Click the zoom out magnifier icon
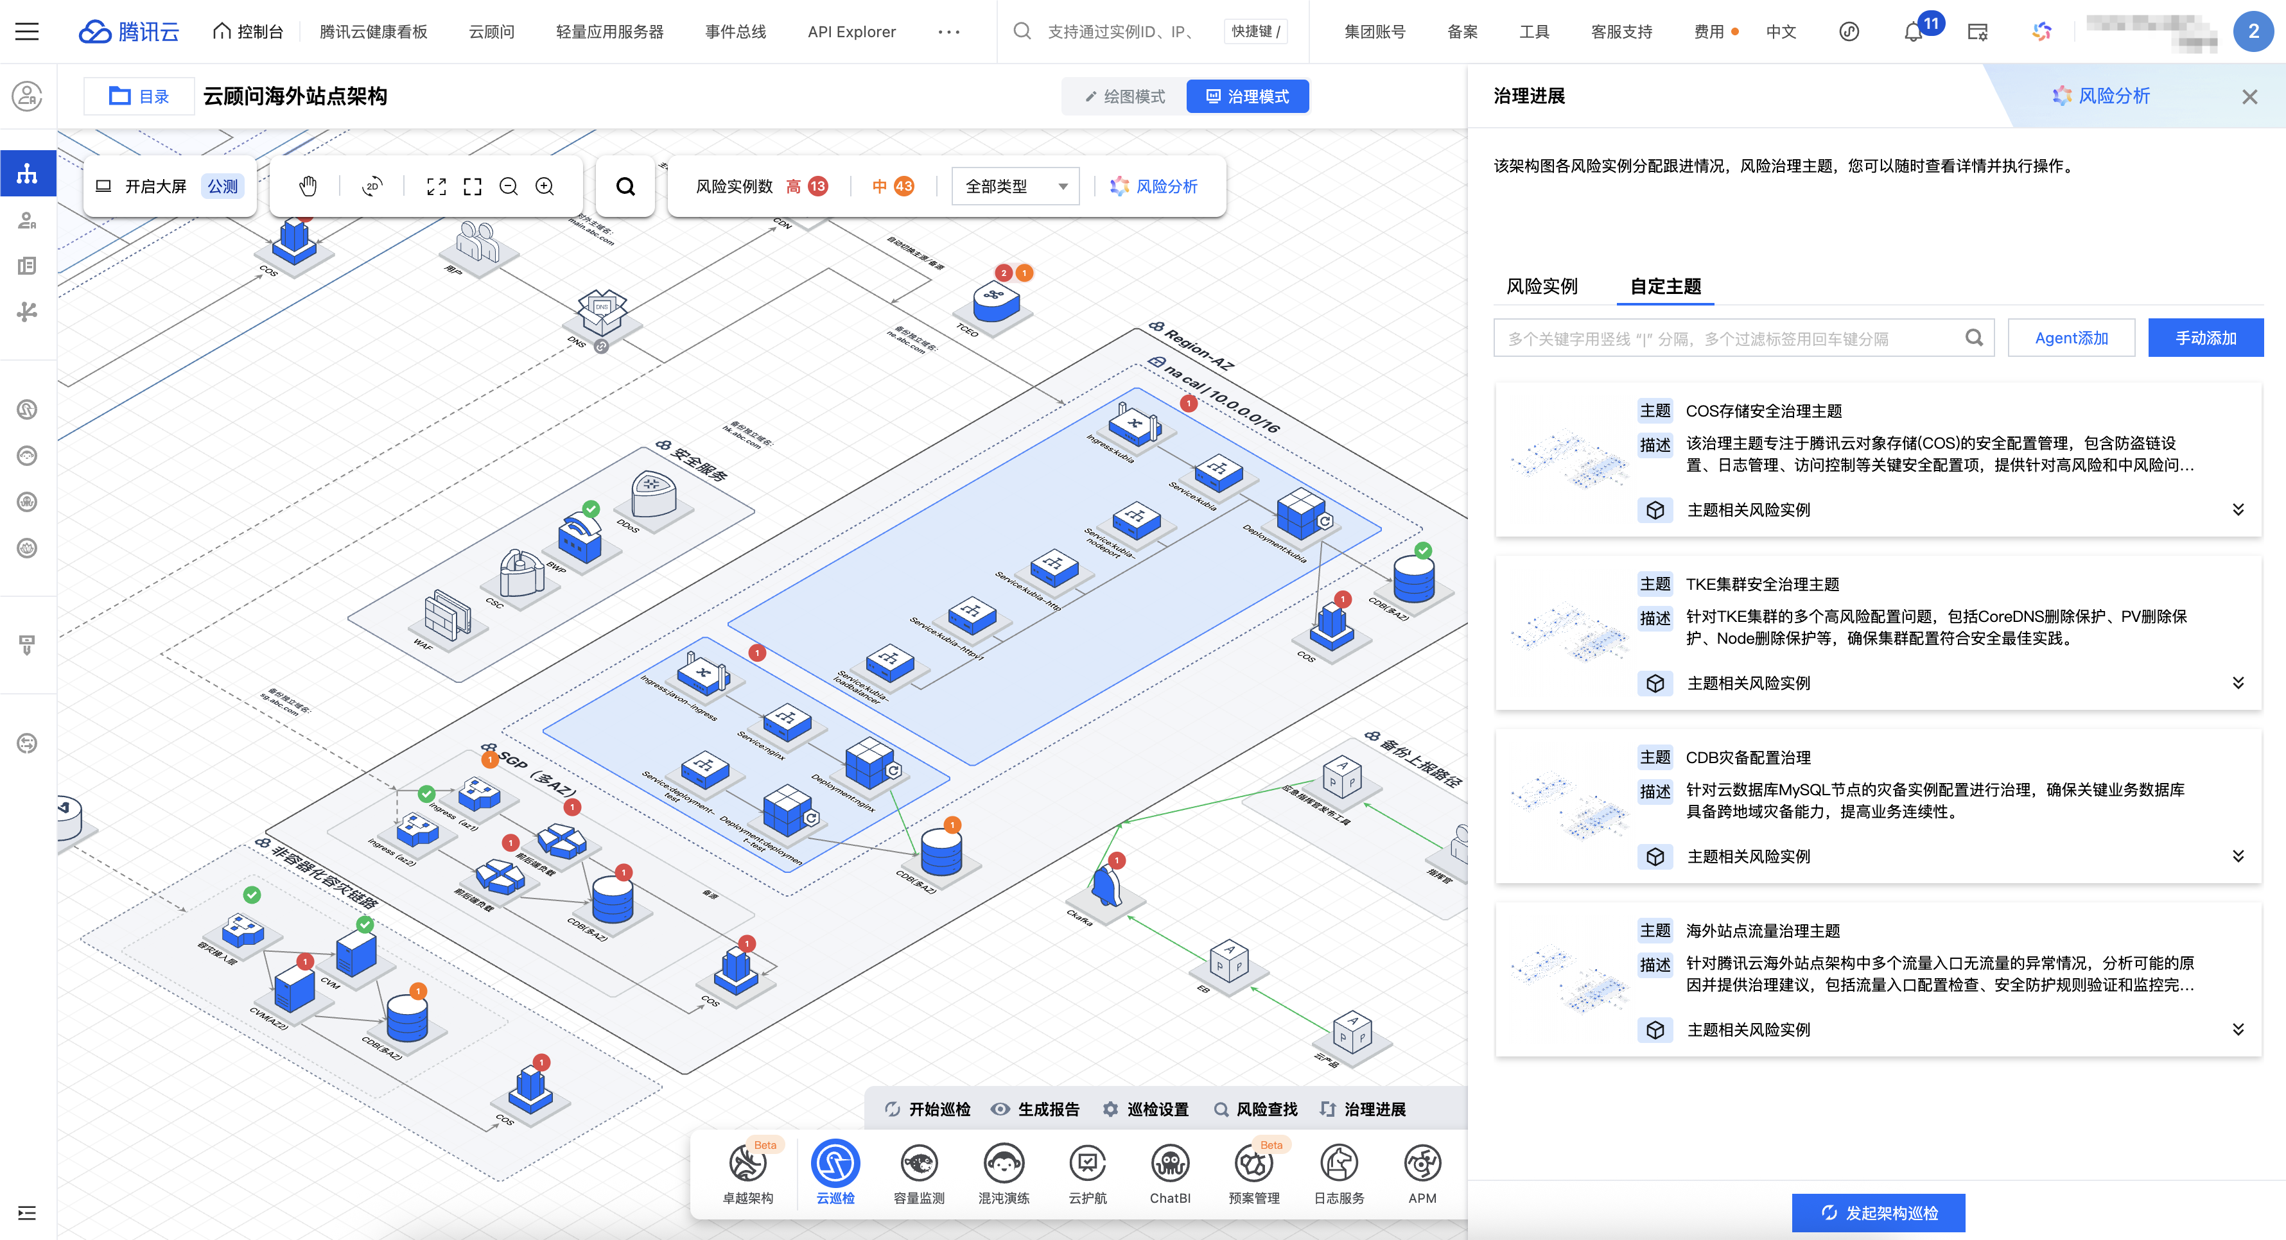Screen dimensions: 2286x1240 (509, 186)
